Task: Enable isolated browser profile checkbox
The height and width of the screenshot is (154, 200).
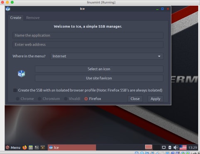Action: pos(15,90)
